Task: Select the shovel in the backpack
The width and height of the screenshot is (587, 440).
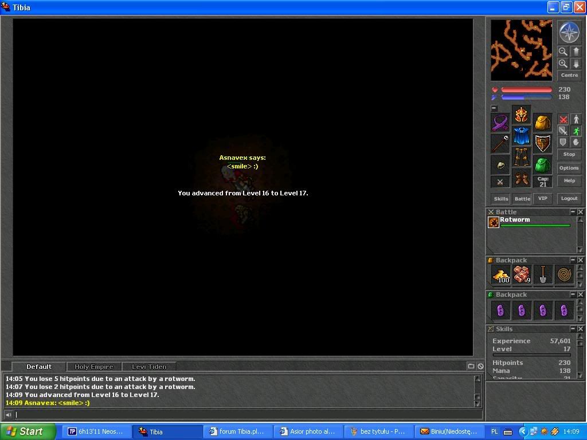Action: point(543,275)
